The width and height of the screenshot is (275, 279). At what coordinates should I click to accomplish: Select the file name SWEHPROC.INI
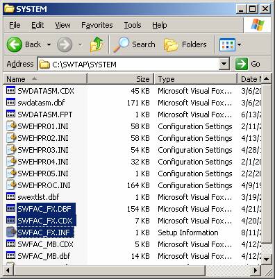point(44,185)
